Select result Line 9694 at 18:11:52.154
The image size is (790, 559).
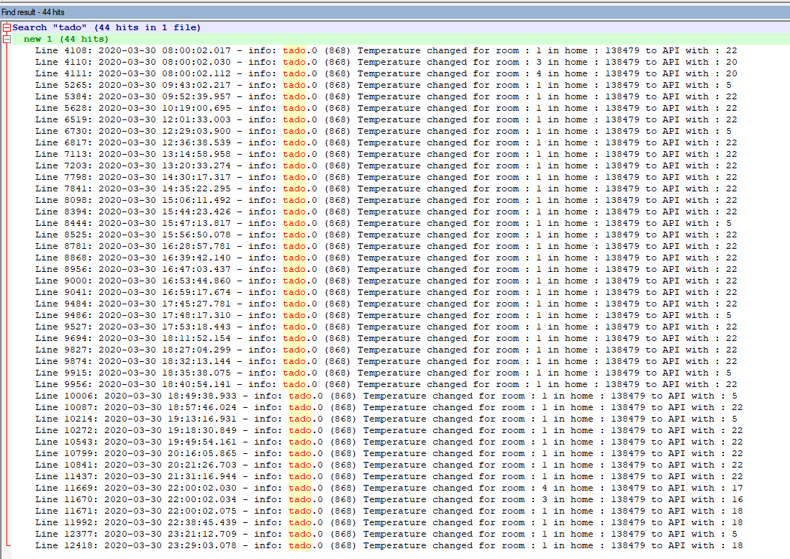pos(386,338)
